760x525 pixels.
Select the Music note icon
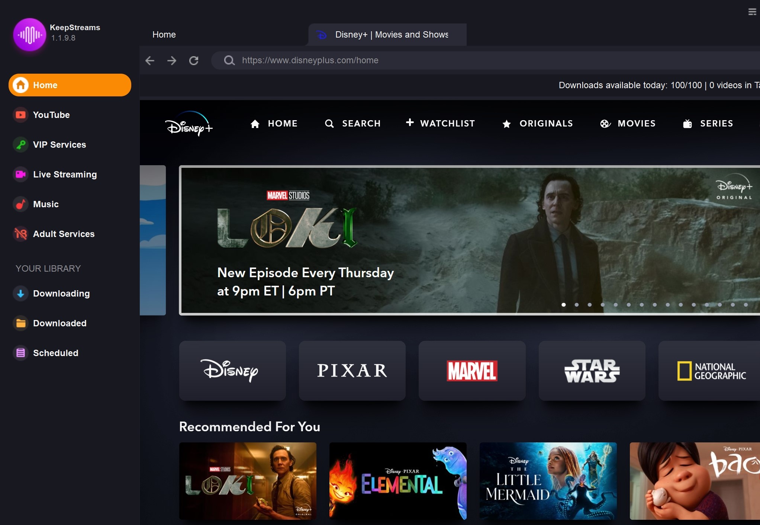point(20,204)
